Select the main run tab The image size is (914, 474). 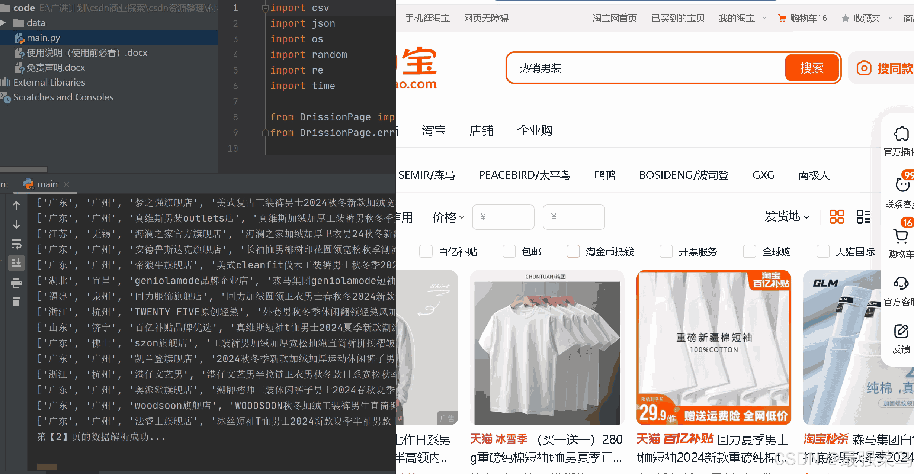pyautogui.click(x=47, y=184)
